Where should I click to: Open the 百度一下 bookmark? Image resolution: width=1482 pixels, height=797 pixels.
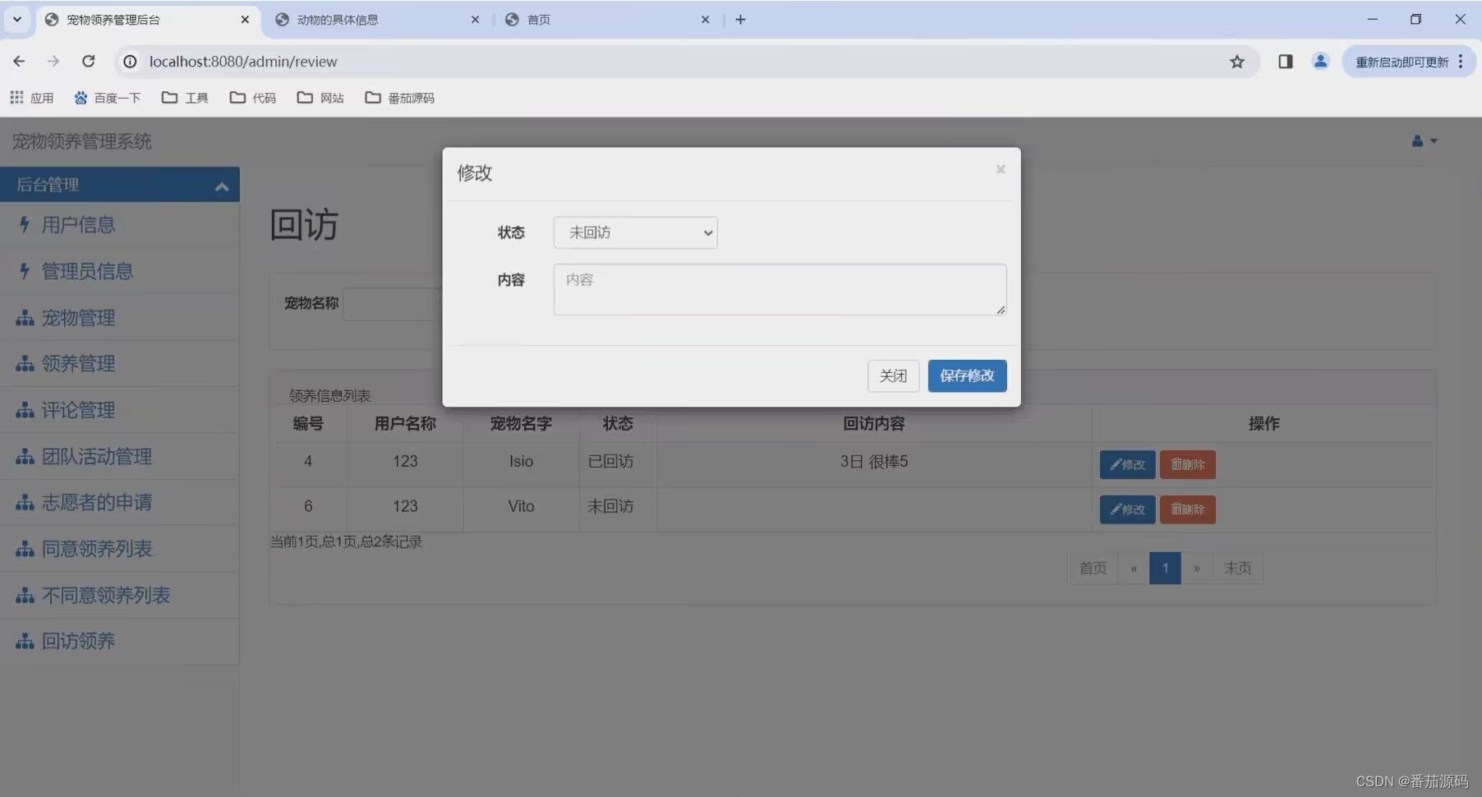coord(108,98)
